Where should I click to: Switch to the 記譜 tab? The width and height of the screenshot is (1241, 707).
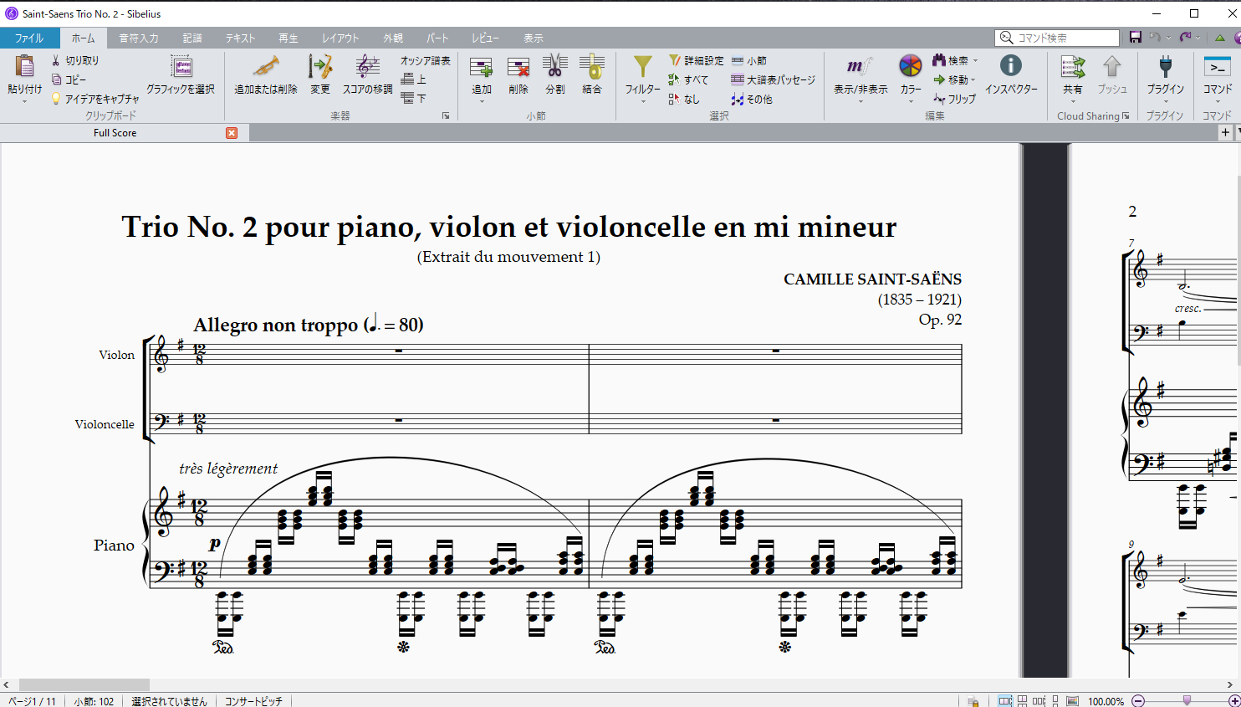pyautogui.click(x=192, y=38)
